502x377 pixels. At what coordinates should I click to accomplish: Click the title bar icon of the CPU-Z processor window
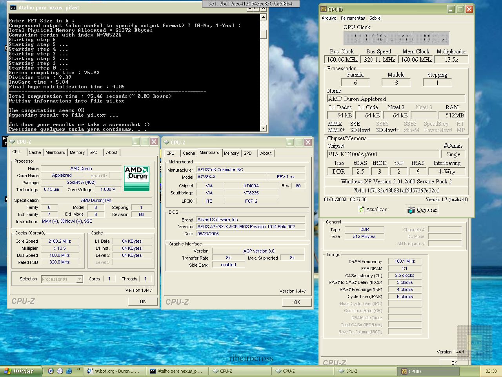coord(12,142)
